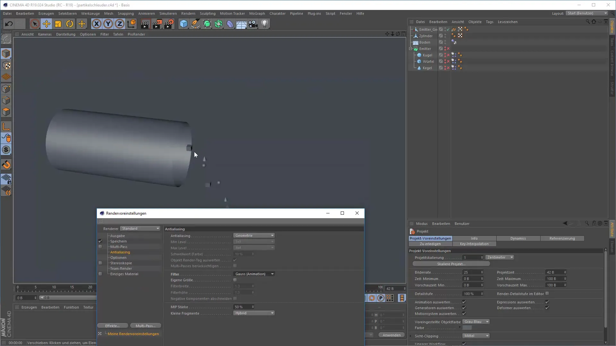This screenshot has height=346, width=616.
Task: Add a Subdivision Surface generator
Action: pos(207,24)
